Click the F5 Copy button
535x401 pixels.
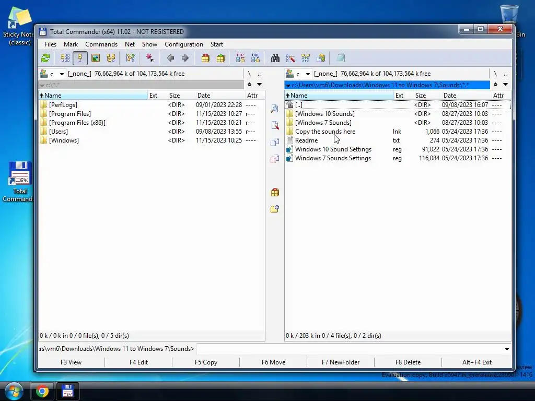click(206, 362)
